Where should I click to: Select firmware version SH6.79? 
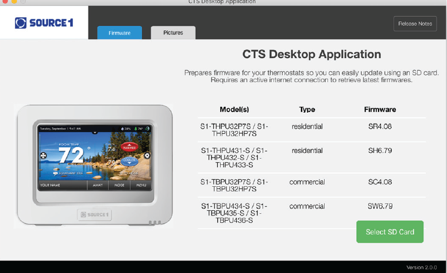(380, 151)
